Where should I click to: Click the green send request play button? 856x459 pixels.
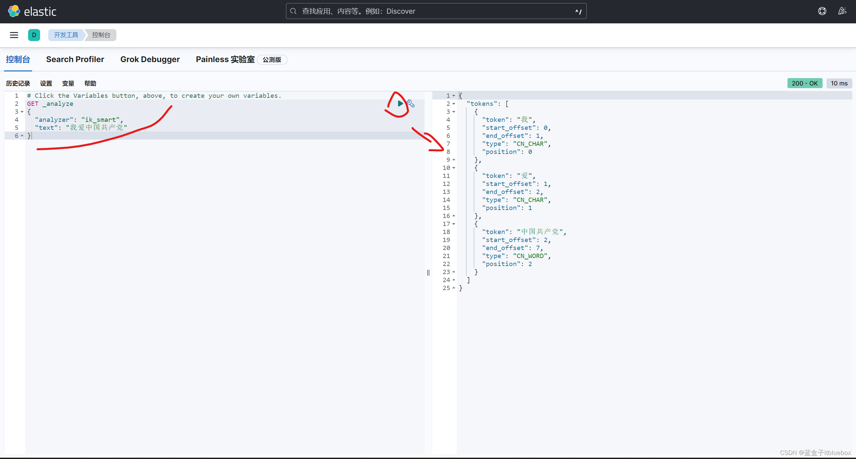tap(400, 103)
